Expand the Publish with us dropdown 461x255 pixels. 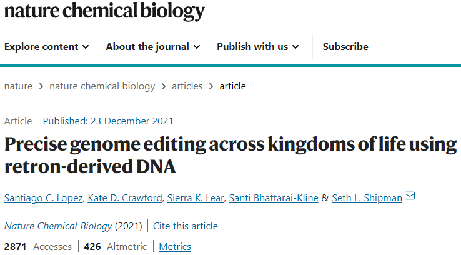258,47
